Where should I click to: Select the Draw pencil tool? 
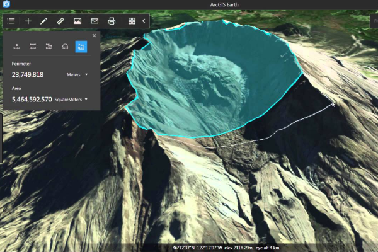[44, 21]
